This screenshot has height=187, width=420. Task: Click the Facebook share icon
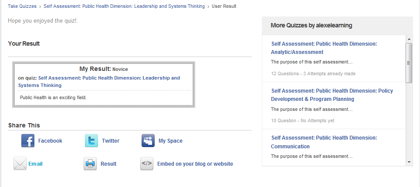tap(28, 141)
